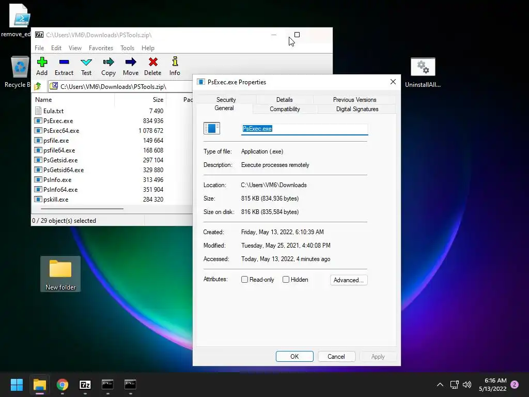Screen dimensions: 529x397
Task: Select the Copy toolbar icon
Action: click(x=108, y=62)
